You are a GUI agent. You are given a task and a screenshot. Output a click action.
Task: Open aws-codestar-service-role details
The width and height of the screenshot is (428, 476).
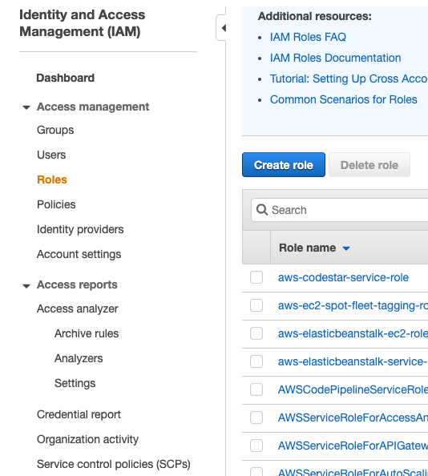pos(343,277)
